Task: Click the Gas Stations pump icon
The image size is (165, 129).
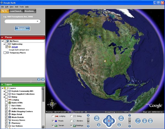Action: click(x=10, y=126)
